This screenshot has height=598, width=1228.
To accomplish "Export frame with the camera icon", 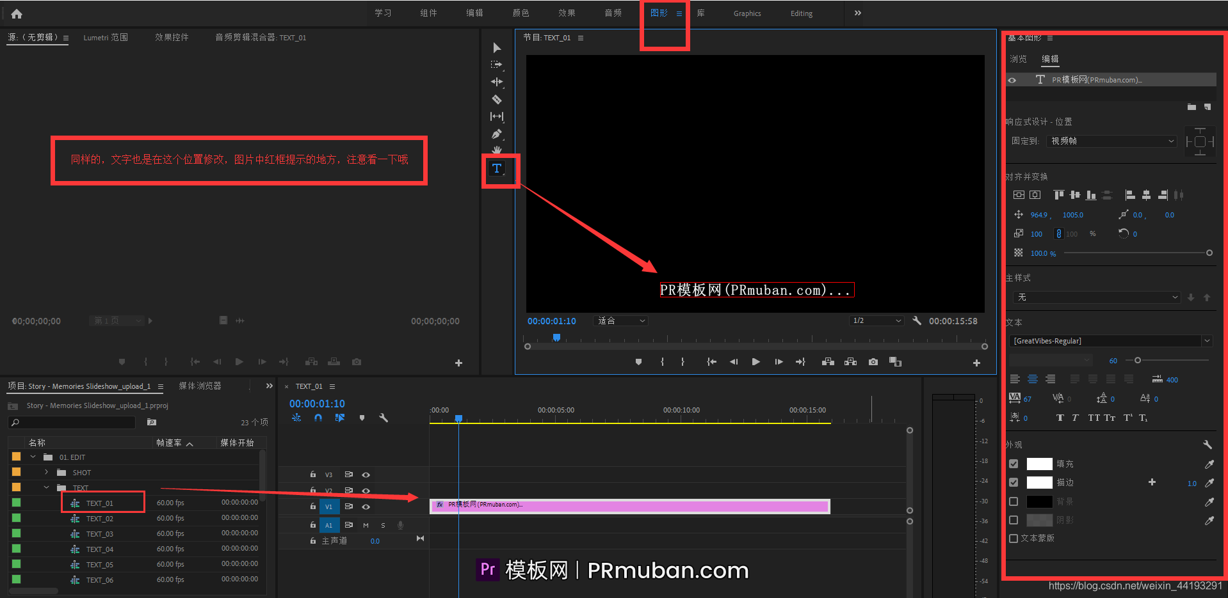I will tap(873, 362).
